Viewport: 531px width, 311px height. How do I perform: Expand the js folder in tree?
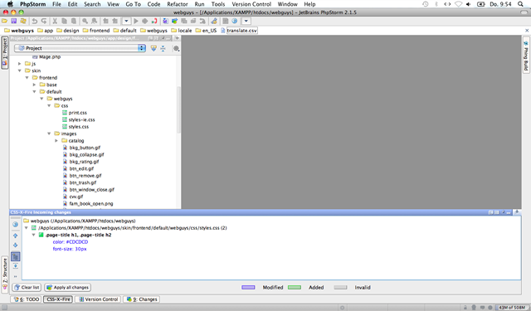(x=20, y=64)
